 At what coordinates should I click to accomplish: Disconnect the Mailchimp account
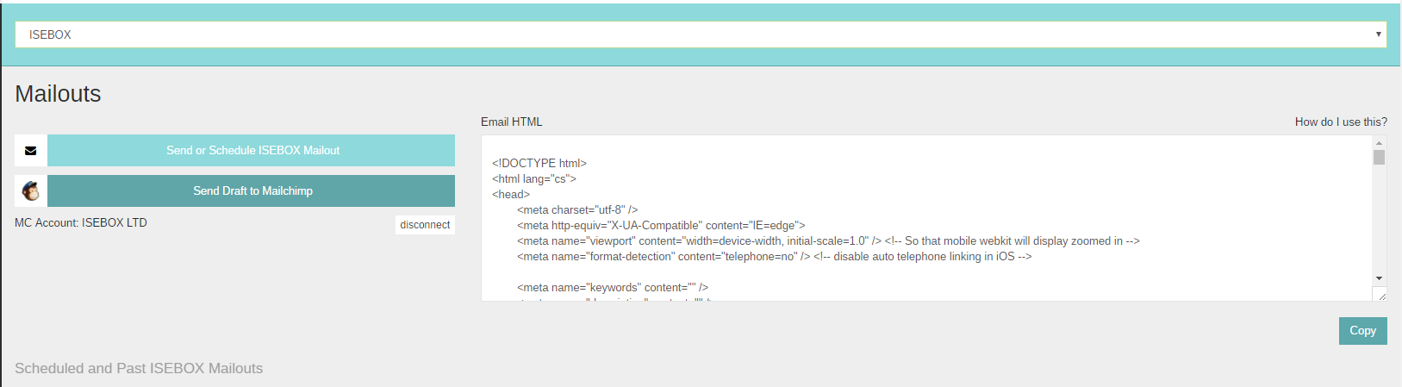coord(425,225)
